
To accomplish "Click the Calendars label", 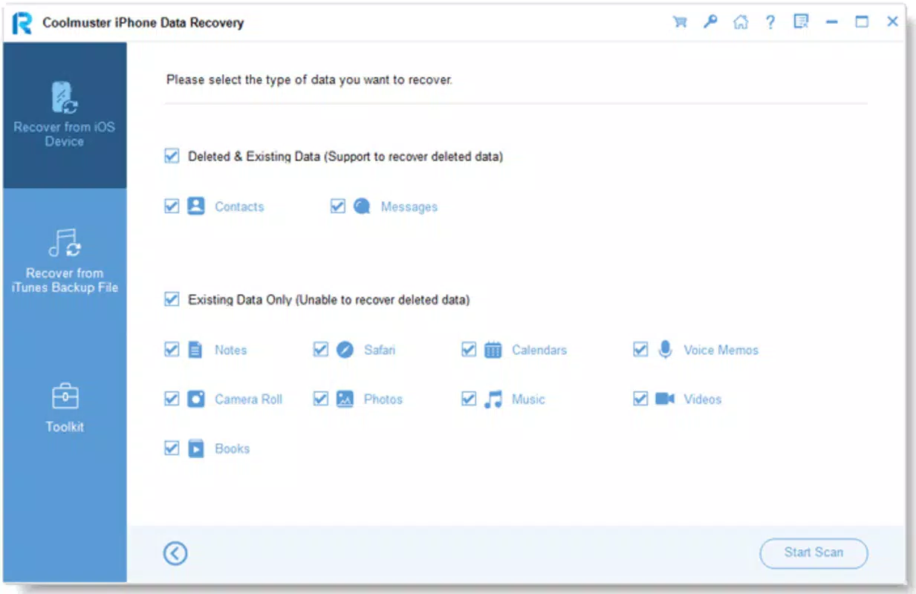I will (x=539, y=350).
